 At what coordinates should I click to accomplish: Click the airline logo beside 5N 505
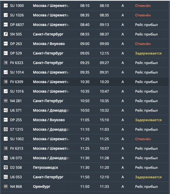coord(5,34)
